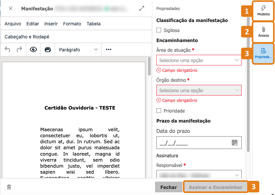Preview document with the eye icon
The width and height of the screenshot is (275, 195).
[x=33, y=49]
